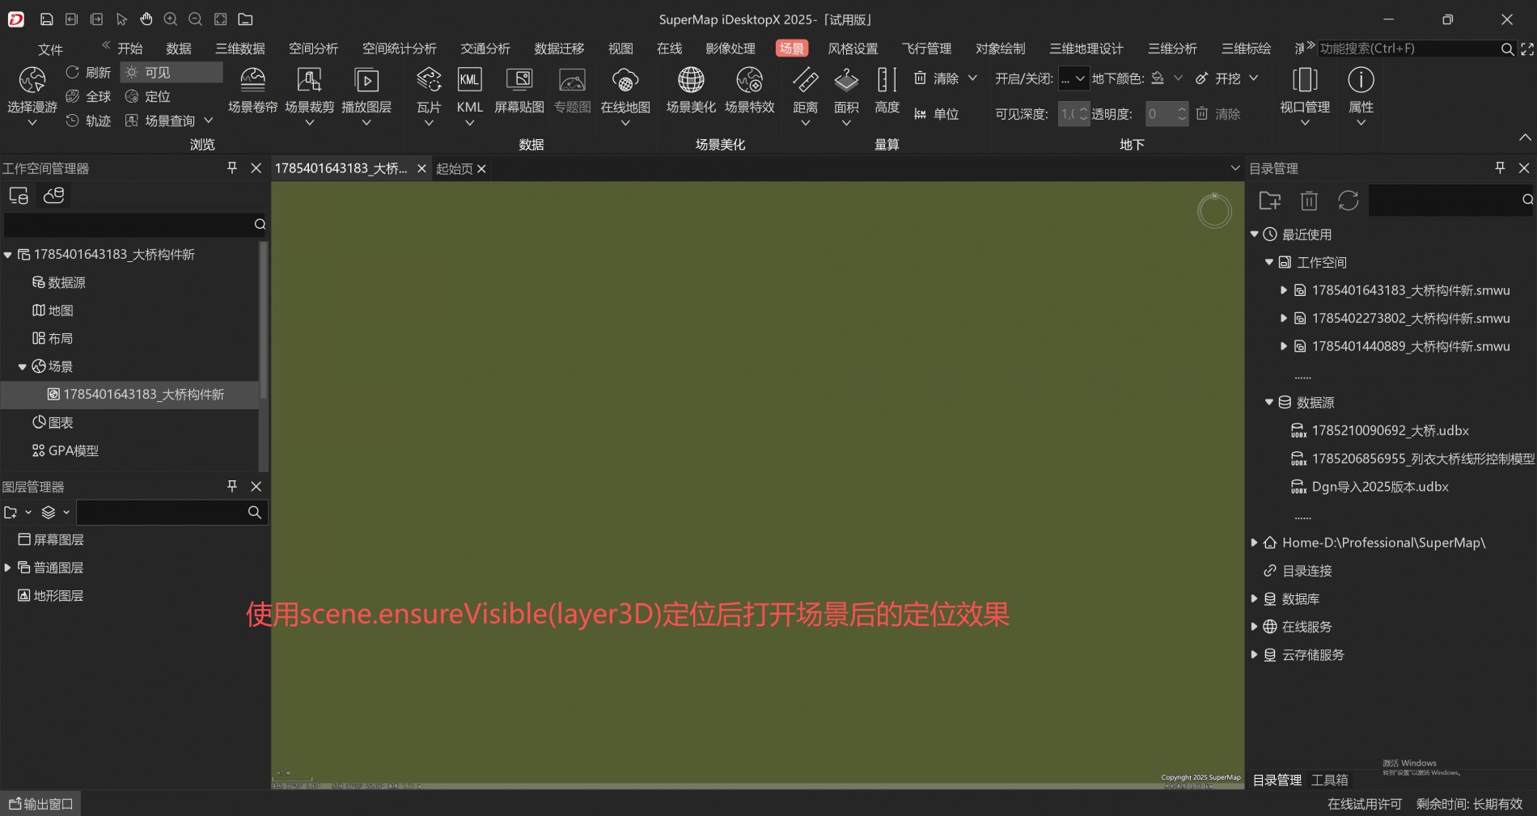This screenshot has width=1537, height=816.
Task: Expand the 在线服务 node
Action: coord(1255,627)
